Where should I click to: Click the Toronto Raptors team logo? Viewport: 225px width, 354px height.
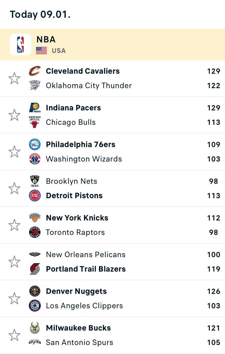click(35, 232)
